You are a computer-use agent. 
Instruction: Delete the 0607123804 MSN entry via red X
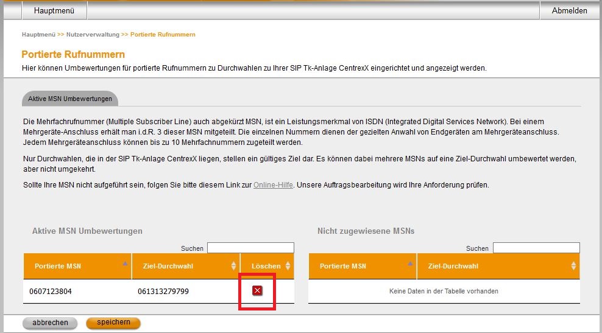pyautogui.click(x=257, y=291)
